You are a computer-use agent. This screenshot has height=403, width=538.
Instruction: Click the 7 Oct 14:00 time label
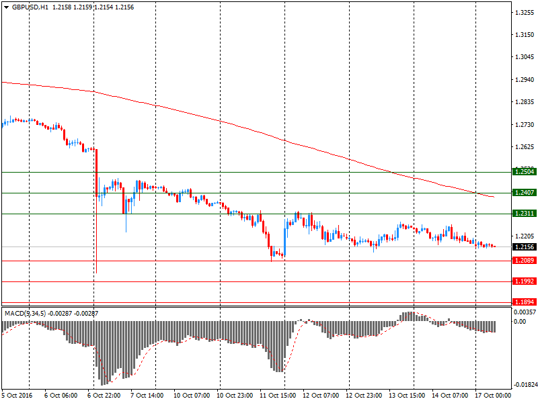147,396
